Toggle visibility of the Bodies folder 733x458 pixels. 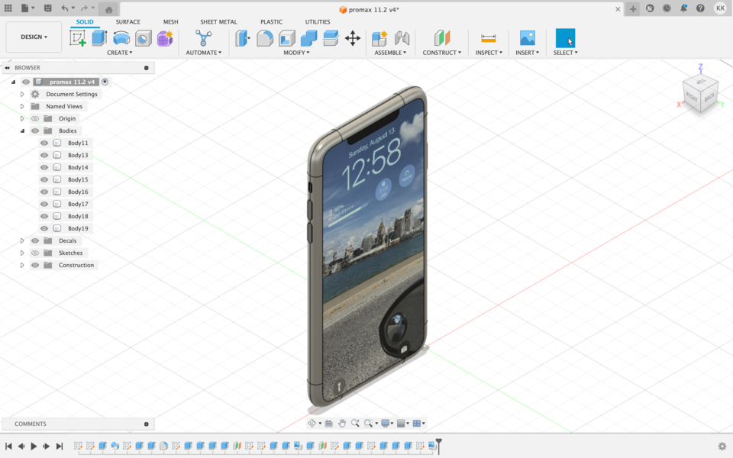[34, 130]
